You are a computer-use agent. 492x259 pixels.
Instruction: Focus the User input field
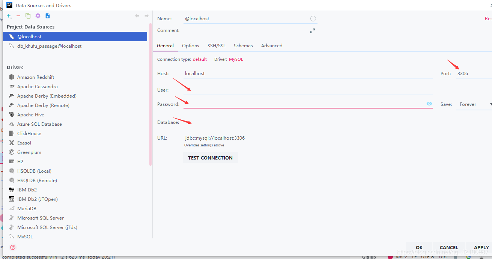tap(308, 90)
